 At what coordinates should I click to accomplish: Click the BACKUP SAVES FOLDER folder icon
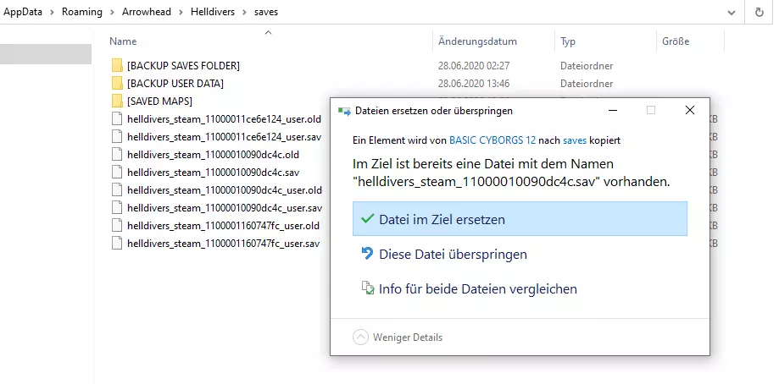point(117,66)
